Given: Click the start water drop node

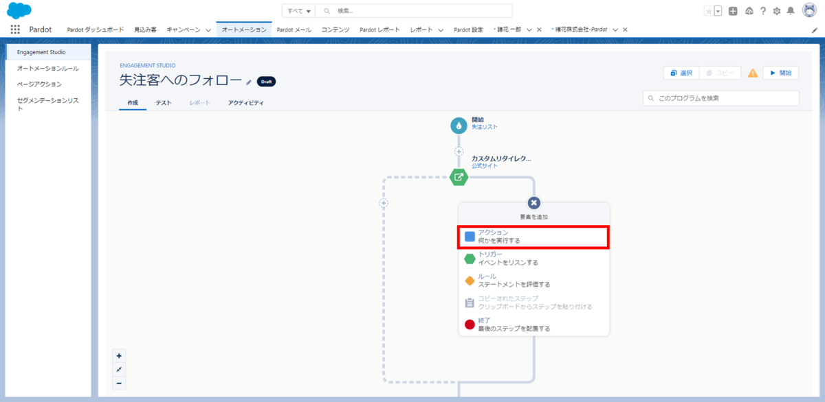Looking at the screenshot, I should 459,126.
